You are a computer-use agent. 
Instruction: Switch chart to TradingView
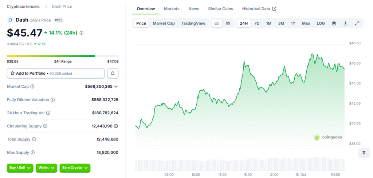193,23
